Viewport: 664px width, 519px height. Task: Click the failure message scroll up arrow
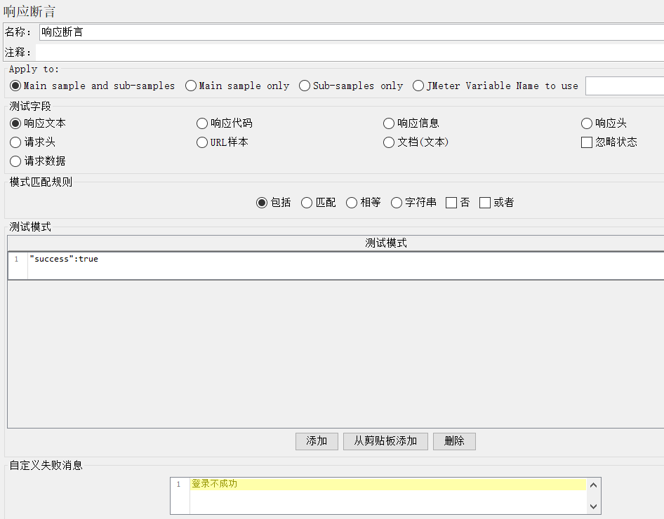593,485
